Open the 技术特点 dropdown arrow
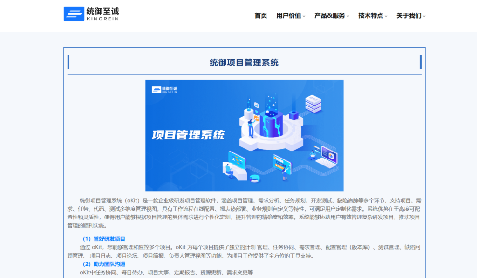 (386, 15)
